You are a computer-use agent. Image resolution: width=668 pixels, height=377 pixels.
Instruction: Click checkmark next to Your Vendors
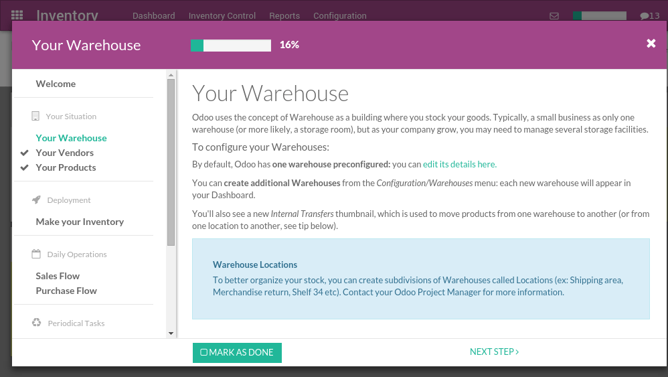click(24, 153)
